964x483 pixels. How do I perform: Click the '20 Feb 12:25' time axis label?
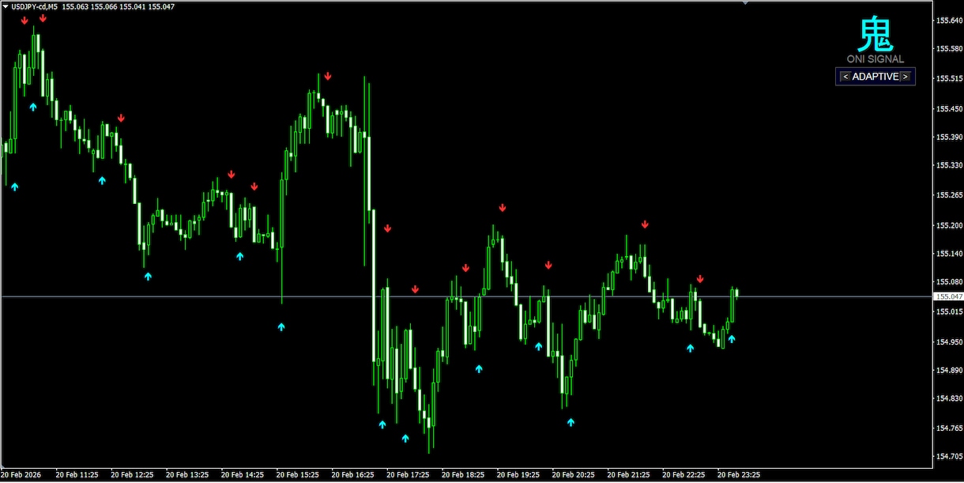point(133,475)
